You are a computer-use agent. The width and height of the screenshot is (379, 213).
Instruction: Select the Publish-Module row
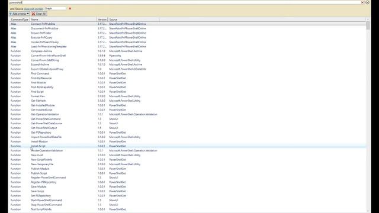point(188,169)
